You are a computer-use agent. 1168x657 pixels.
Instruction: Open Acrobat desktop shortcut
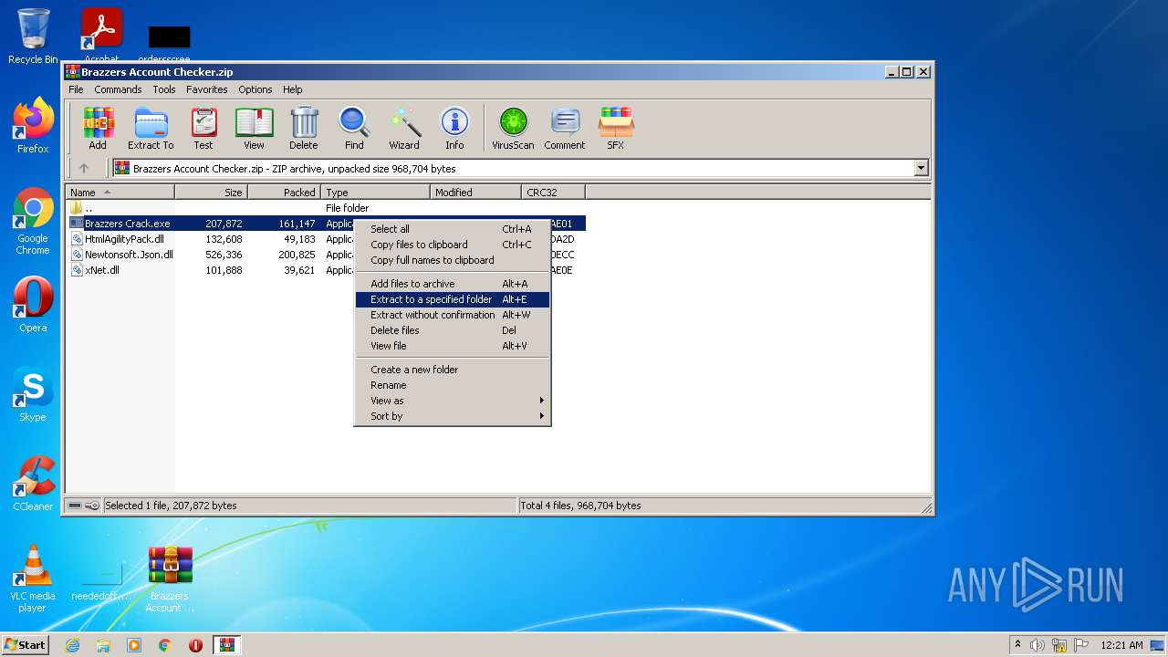(x=102, y=36)
